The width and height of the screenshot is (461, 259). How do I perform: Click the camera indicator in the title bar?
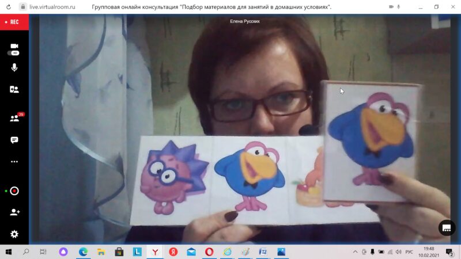click(x=391, y=7)
